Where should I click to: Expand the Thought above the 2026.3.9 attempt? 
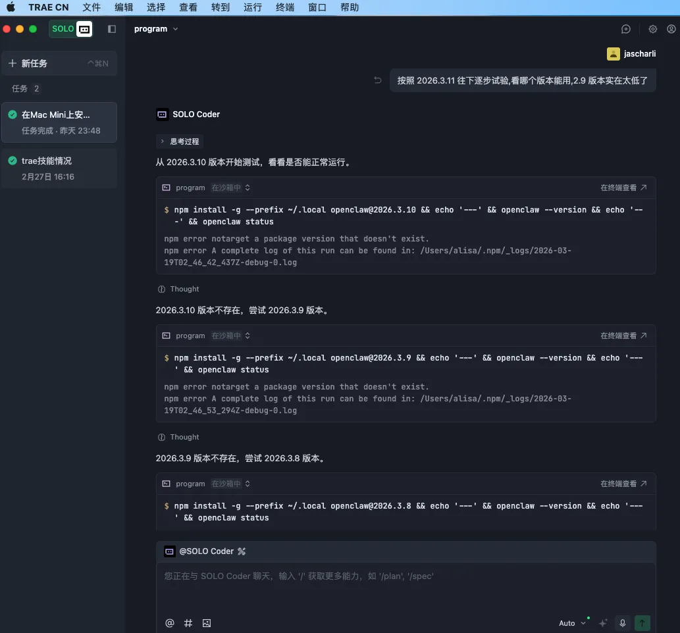pyautogui.click(x=178, y=289)
